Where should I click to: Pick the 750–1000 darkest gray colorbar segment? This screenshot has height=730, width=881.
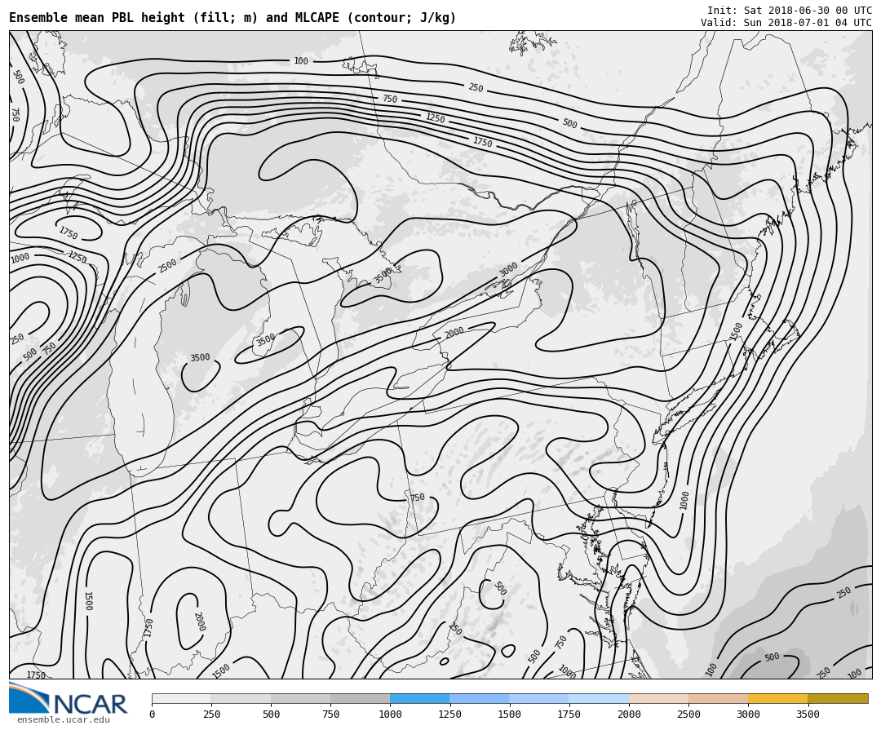[361, 698]
